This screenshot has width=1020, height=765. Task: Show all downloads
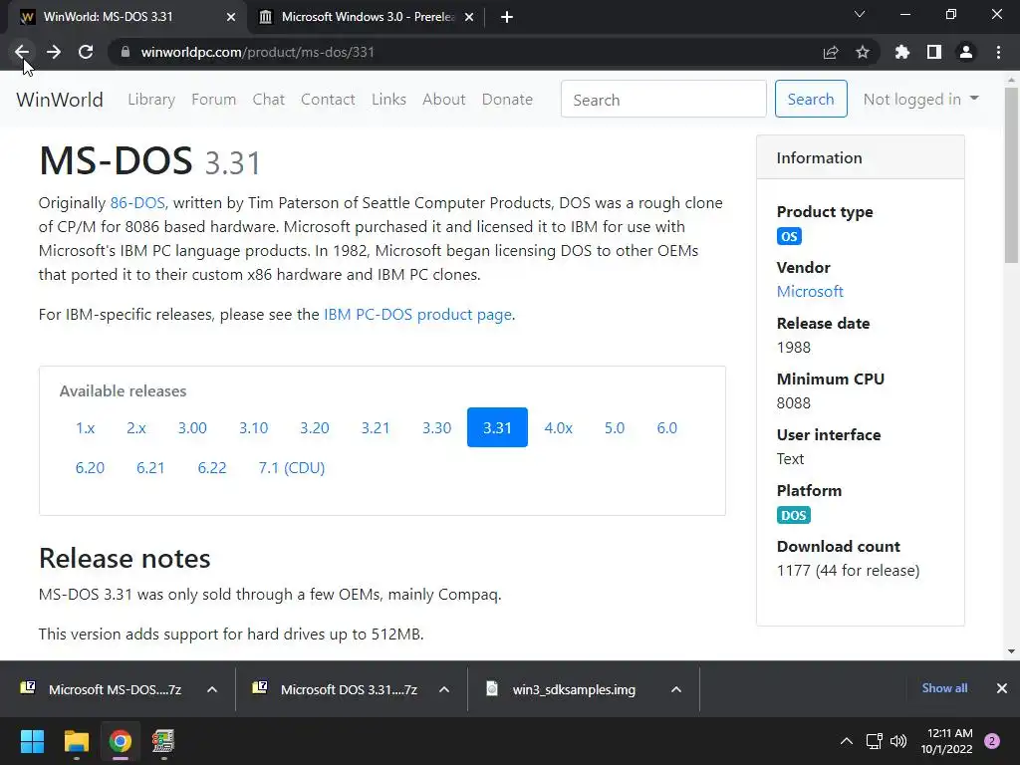pos(944,688)
